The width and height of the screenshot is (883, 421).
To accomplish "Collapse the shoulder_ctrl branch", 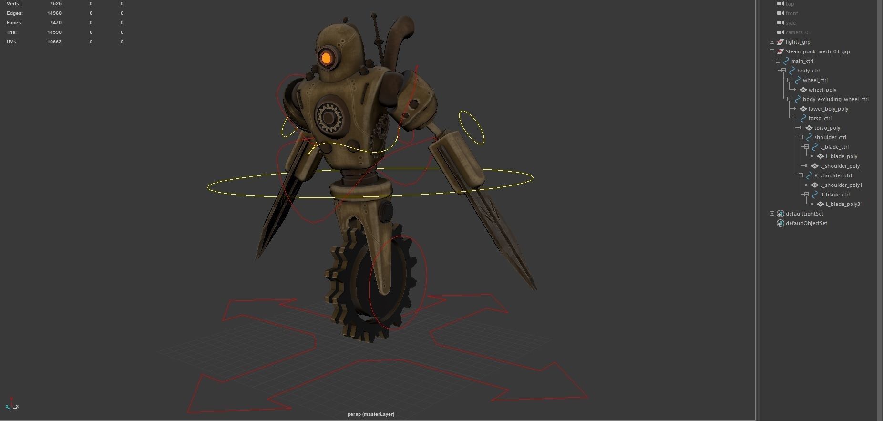I will [801, 137].
